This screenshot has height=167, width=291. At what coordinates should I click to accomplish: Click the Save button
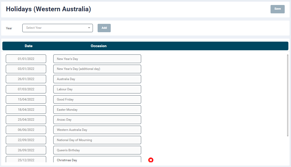pos(277,9)
